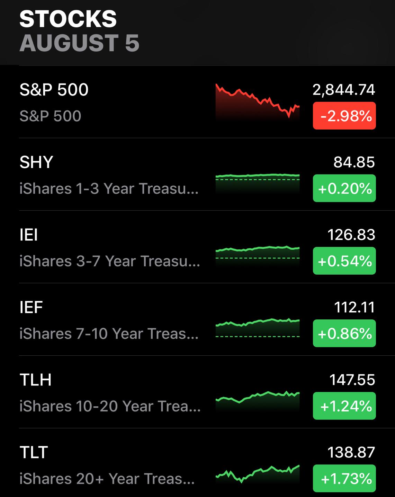This screenshot has height=497, width=395.
Task: Tap the AUGUST 5 date label
Action: pos(79,43)
